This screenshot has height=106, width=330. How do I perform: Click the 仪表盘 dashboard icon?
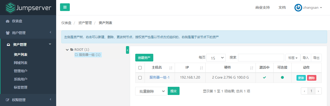tap(7, 21)
